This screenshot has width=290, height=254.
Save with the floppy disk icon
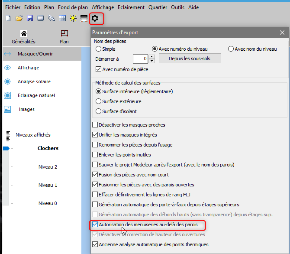[x=30, y=18]
